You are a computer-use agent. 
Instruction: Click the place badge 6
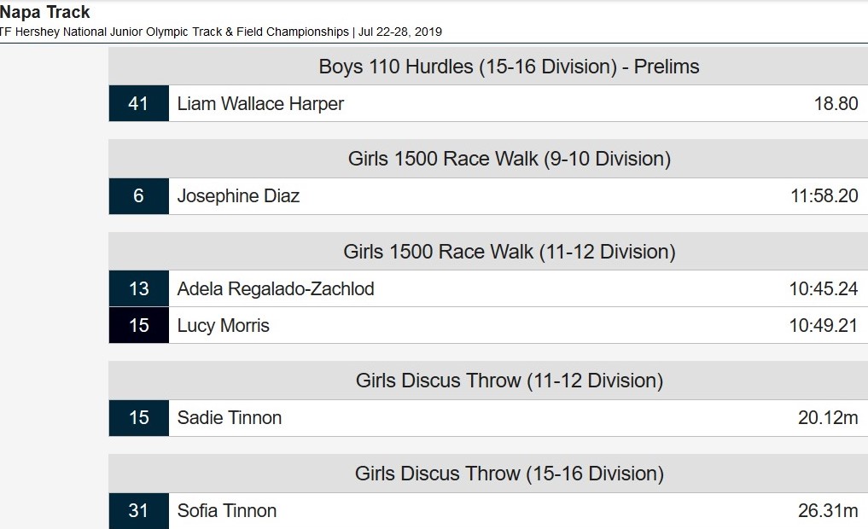[x=139, y=196]
